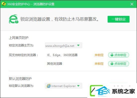Image resolution: width=137 pixels, height=98 pixels.
Task: Click the green browser lock emblem
Action: click(x=14, y=19)
